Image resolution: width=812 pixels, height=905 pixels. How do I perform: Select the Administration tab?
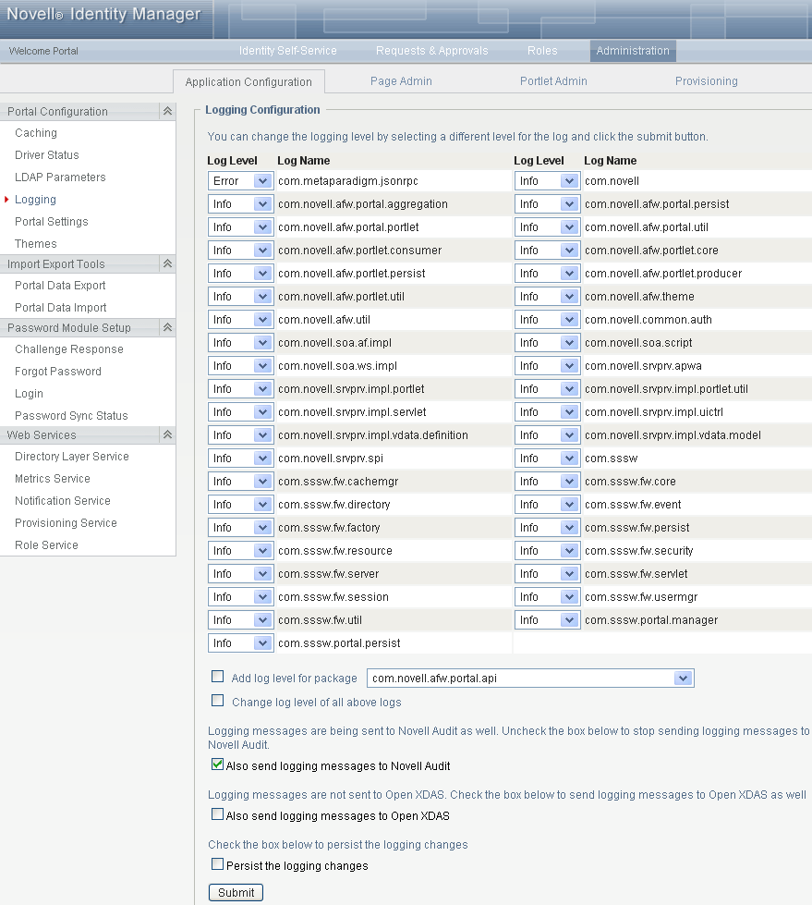[633, 51]
